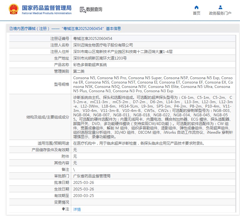Click the 结构及组成/主要组成成分 row label
240x216 pixels.
48,117
